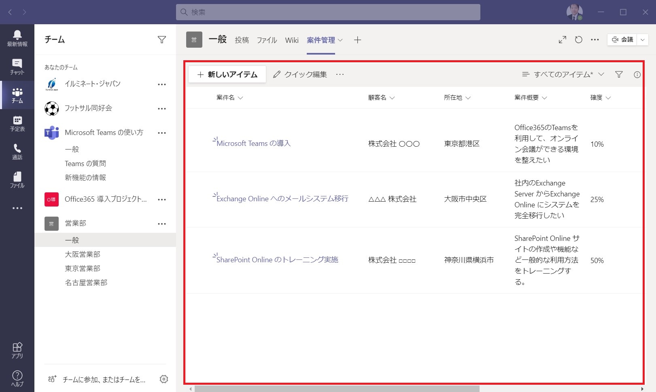
Task: Click the profile avatar picture
Action: 574,12
